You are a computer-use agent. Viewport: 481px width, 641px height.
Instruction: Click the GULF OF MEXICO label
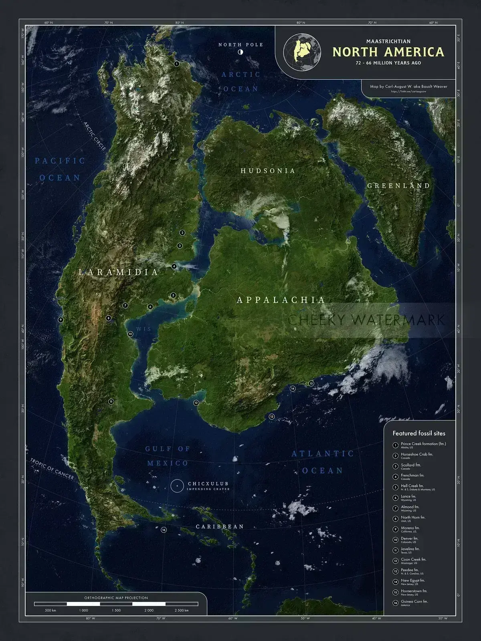(x=168, y=456)
